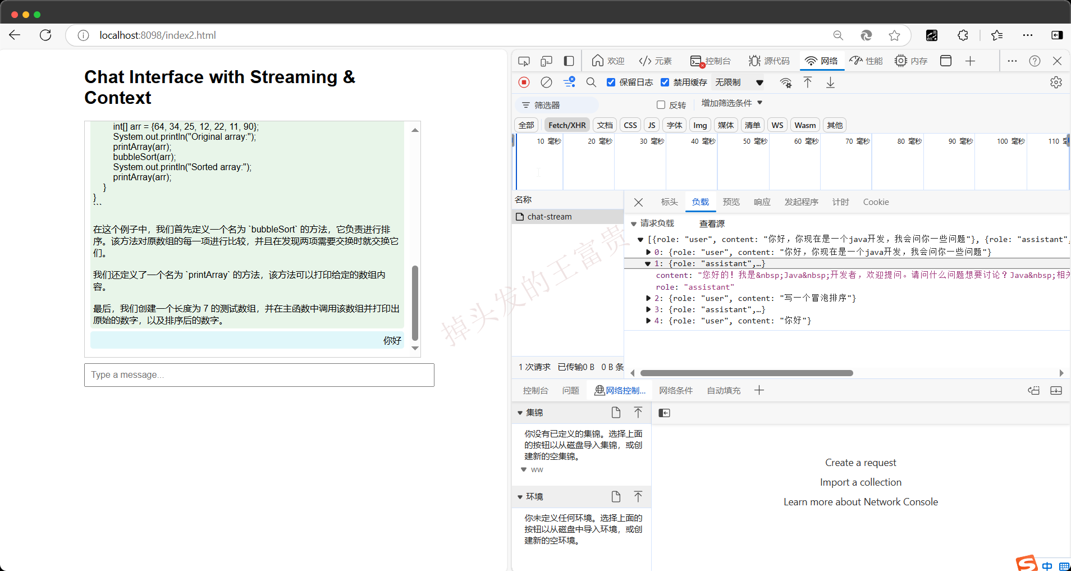The image size is (1071, 571).
Task: Filter requests by CSS type
Action: pos(630,125)
